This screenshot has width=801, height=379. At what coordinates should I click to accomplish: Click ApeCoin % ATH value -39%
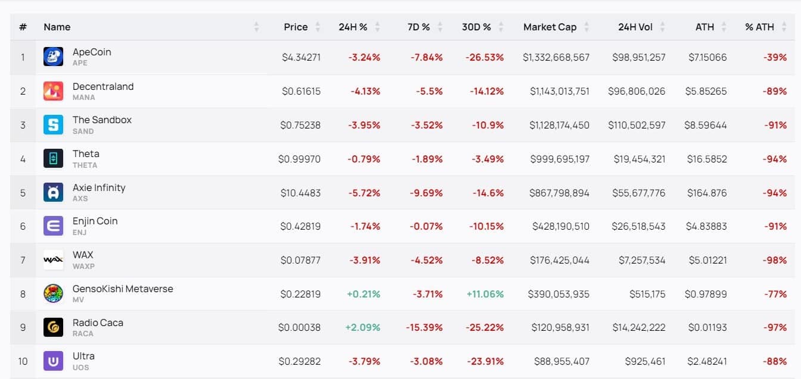click(x=775, y=57)
